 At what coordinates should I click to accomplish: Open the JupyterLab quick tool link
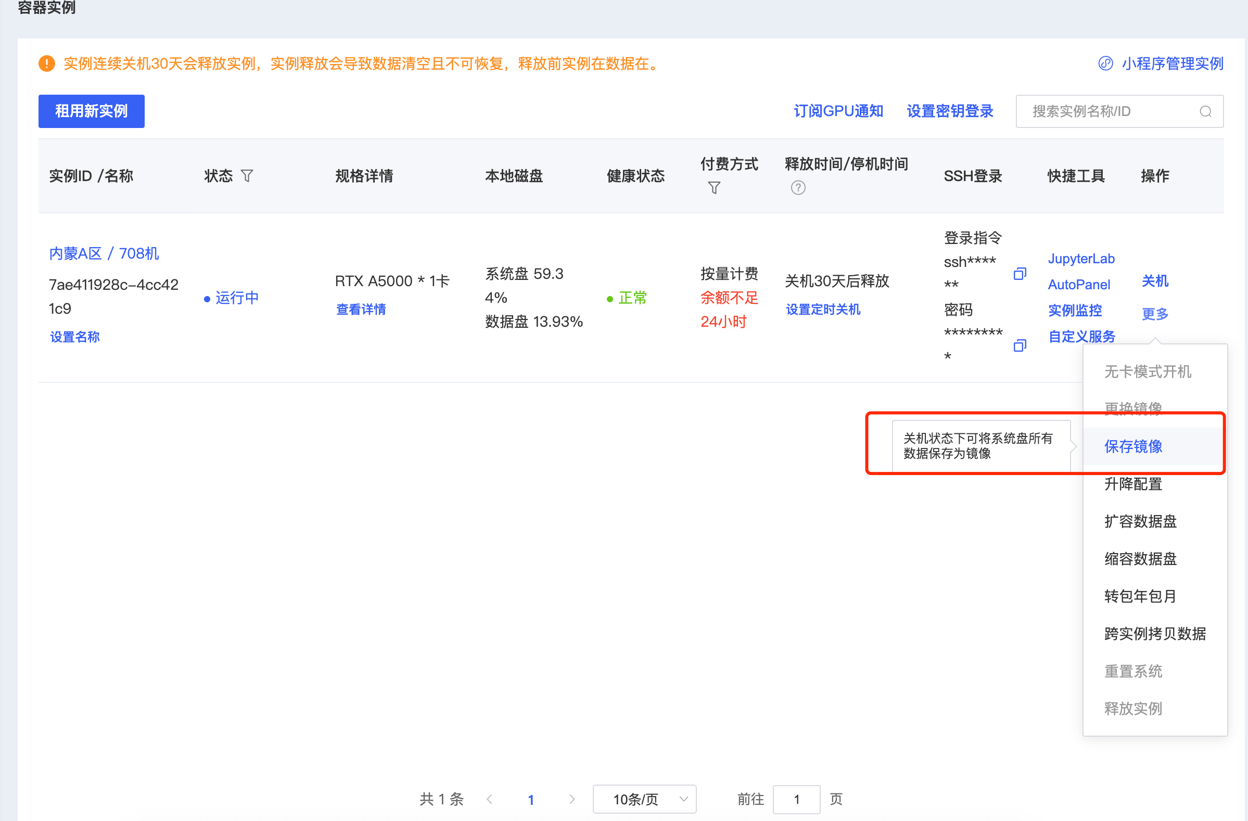coord(1081,259)
